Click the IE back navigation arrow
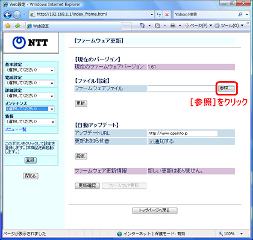This screenshot has height=240, width=253. (7, 14)
